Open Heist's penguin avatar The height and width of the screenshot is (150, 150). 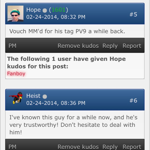(x=16, y=98)
